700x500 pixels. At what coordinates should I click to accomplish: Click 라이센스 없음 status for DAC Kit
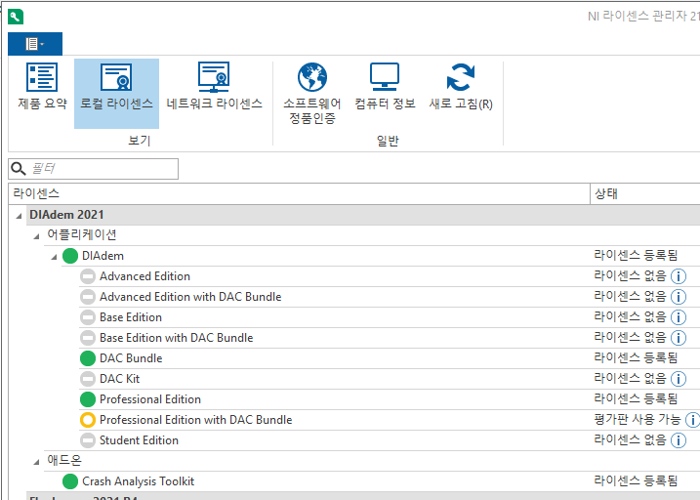pyautogui.click(x=630, y=379)
